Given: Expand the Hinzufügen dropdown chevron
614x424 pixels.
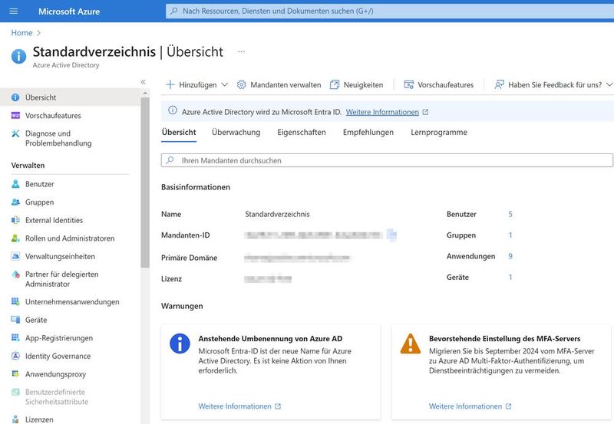Looking at the screenshot, I should (224, 84).
